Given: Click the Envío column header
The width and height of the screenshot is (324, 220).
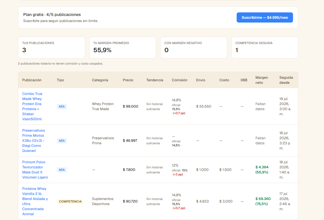Looking at the screenshot, I should pos(201,80).
